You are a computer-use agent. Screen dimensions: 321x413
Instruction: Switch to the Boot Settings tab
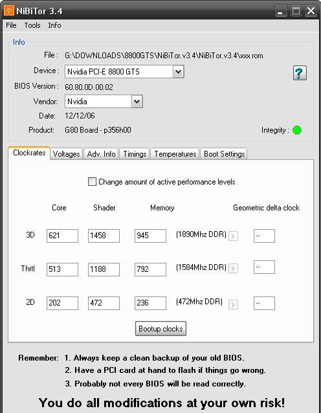(x=224, y=154)
